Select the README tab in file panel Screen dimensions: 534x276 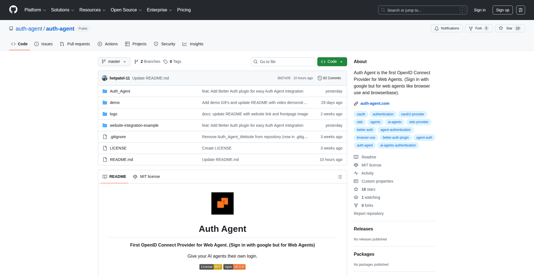[x=114, y=176]
